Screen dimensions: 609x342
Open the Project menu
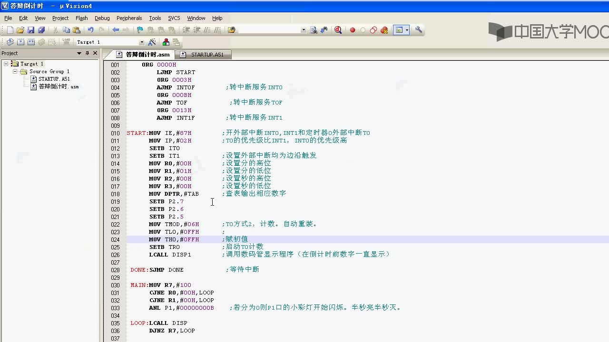click(x=60, y=18)
